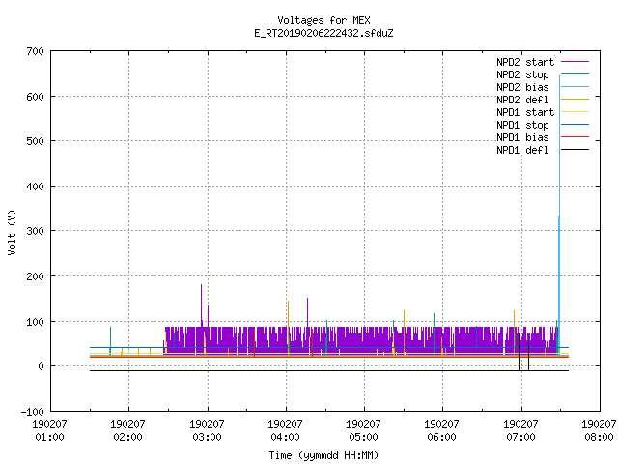Click the 'NPD2 start' legend label
Screen dimensions: 618x464
[525, 62]
